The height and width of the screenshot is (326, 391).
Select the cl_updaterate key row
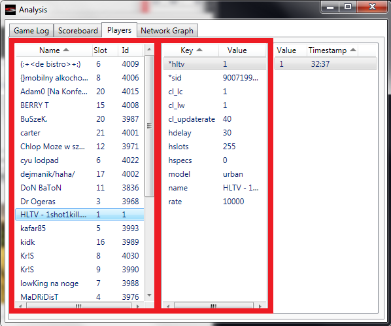214,119
